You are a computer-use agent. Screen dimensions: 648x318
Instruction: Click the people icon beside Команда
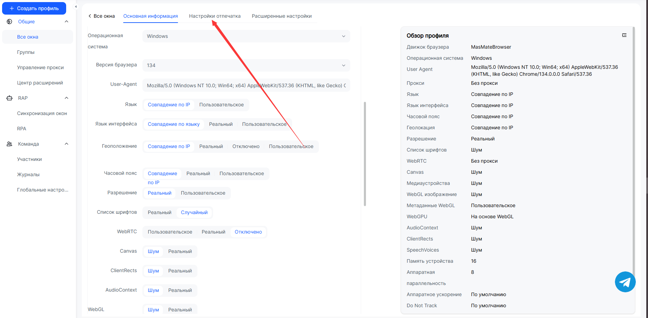(x=9, y=144)
